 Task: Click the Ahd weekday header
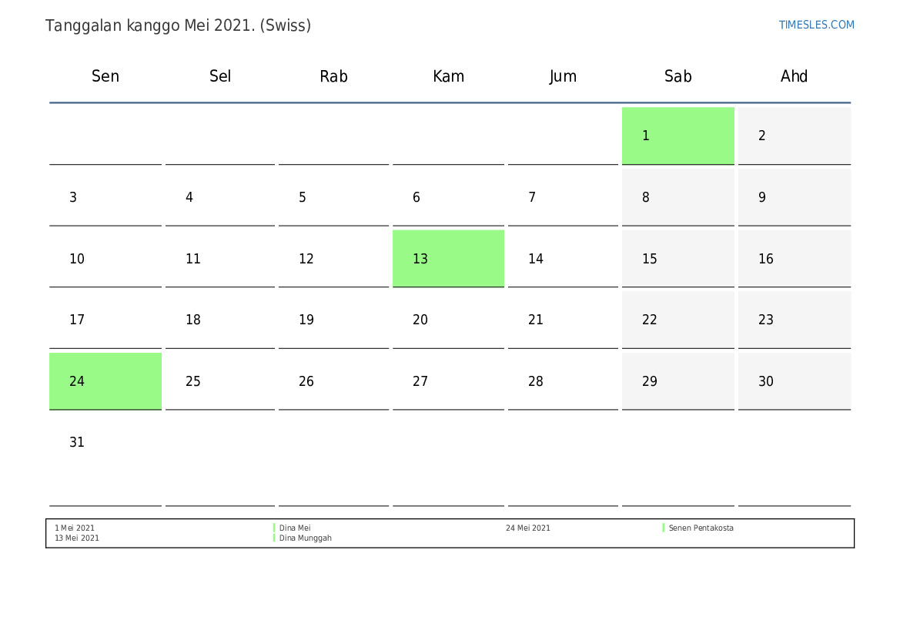click(x=794, y=76)
